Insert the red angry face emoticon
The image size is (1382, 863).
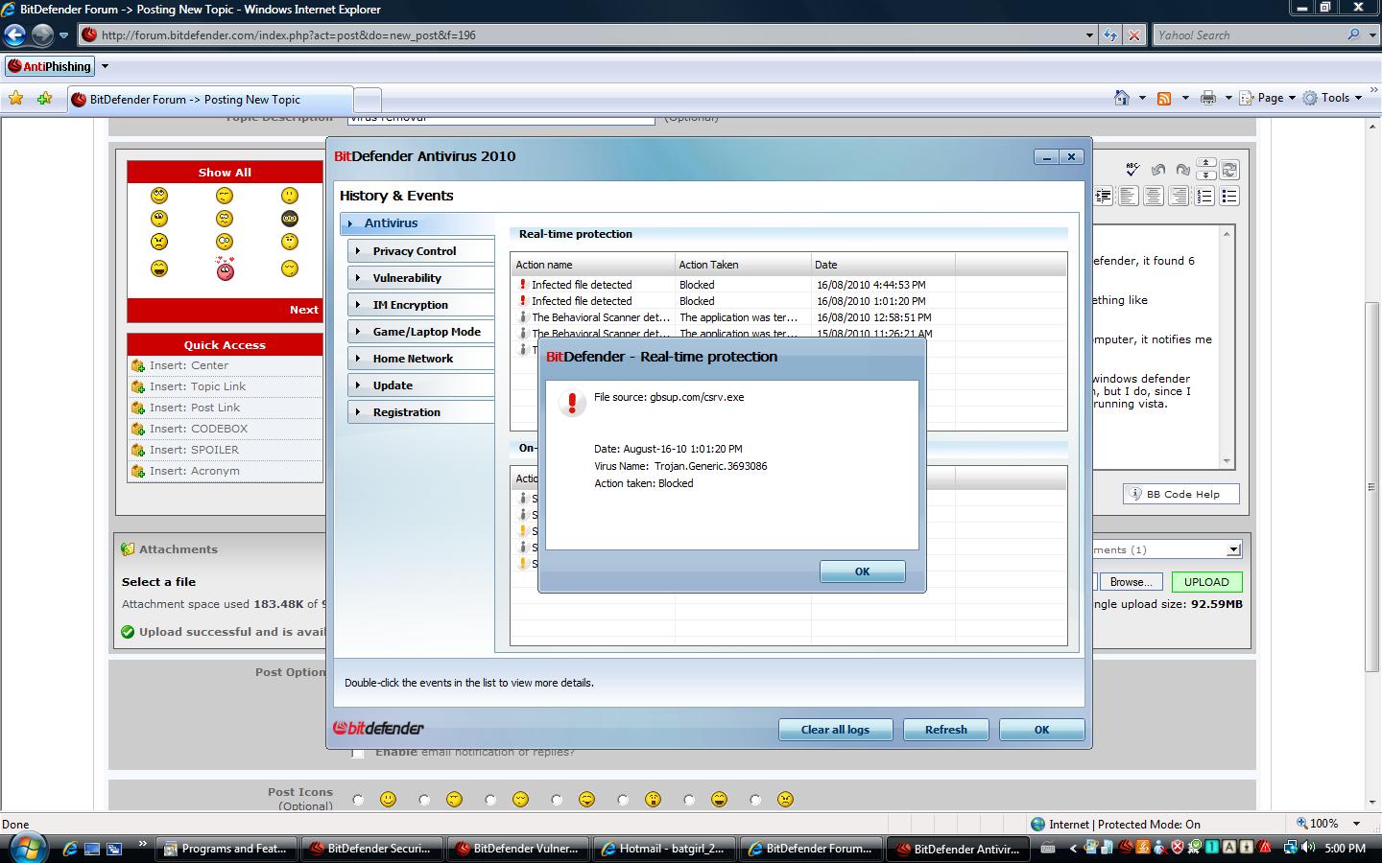tap(225, 269)
